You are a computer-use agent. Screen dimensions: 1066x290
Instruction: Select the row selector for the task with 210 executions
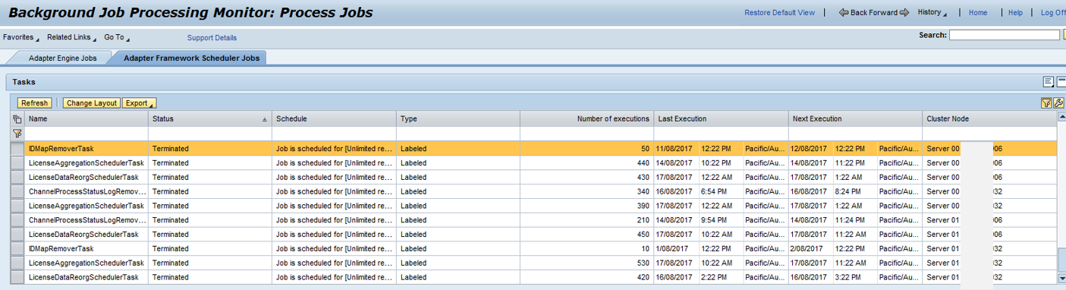click(17, 220)
